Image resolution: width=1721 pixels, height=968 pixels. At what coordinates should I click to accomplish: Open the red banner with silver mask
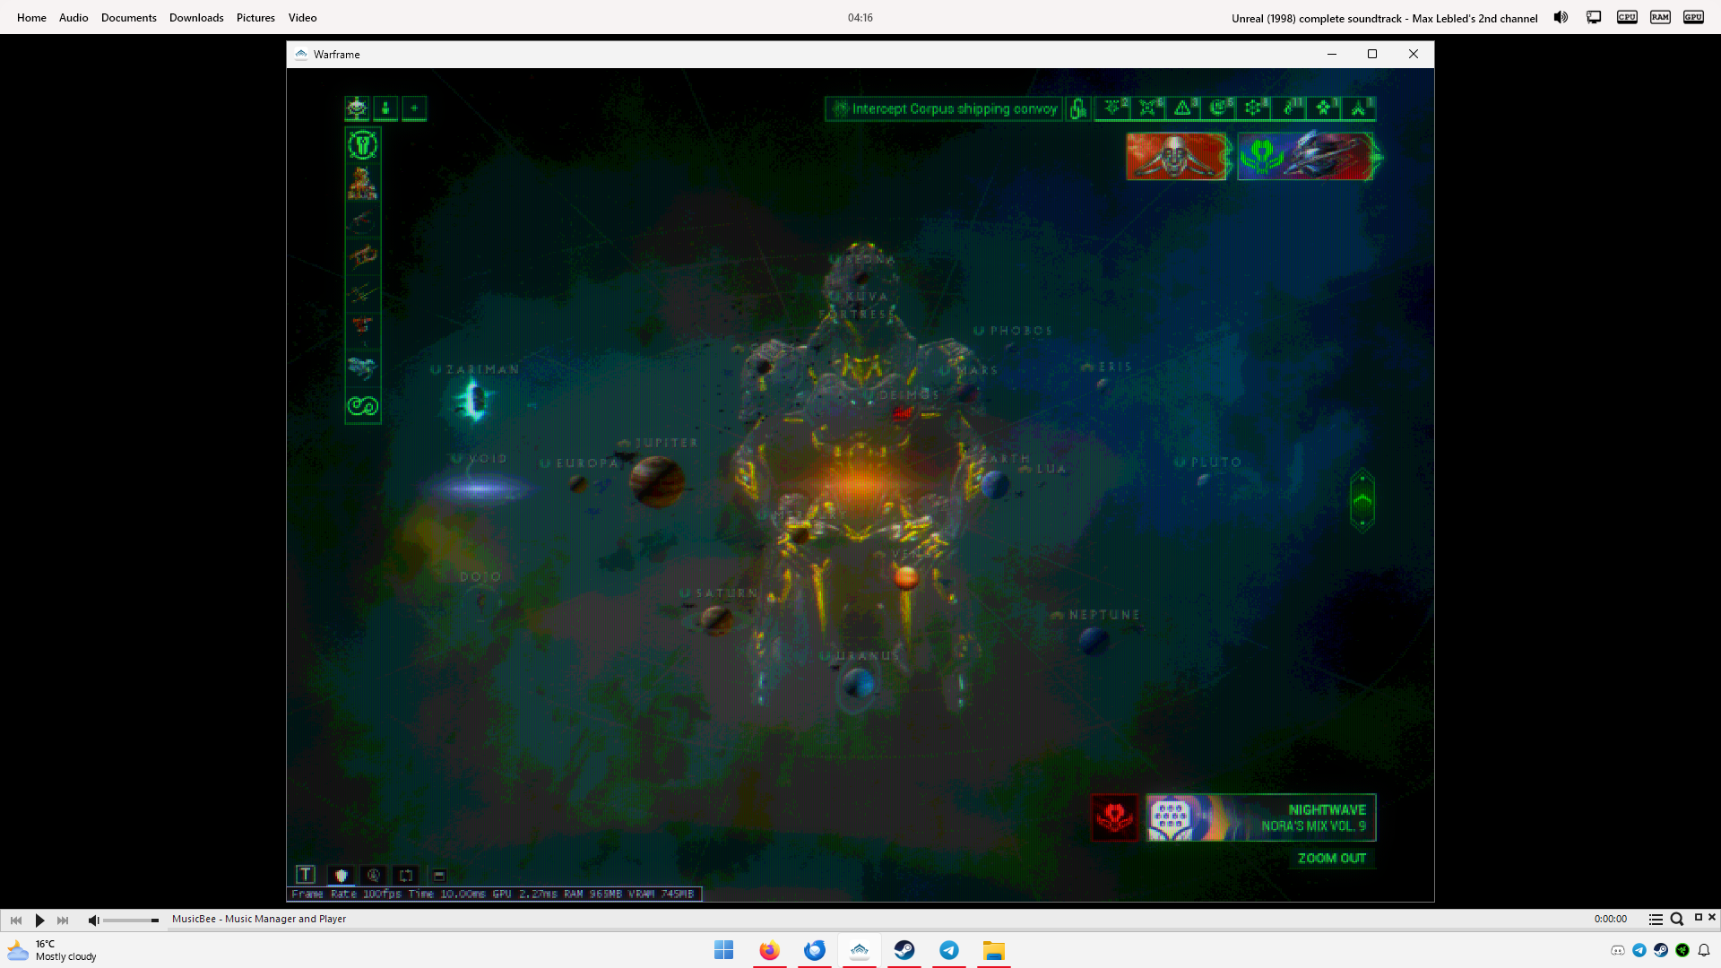click(x=1176, y=157)
